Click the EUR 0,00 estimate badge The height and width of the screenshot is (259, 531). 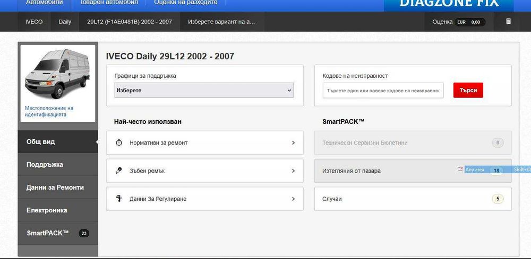[469, 22]
